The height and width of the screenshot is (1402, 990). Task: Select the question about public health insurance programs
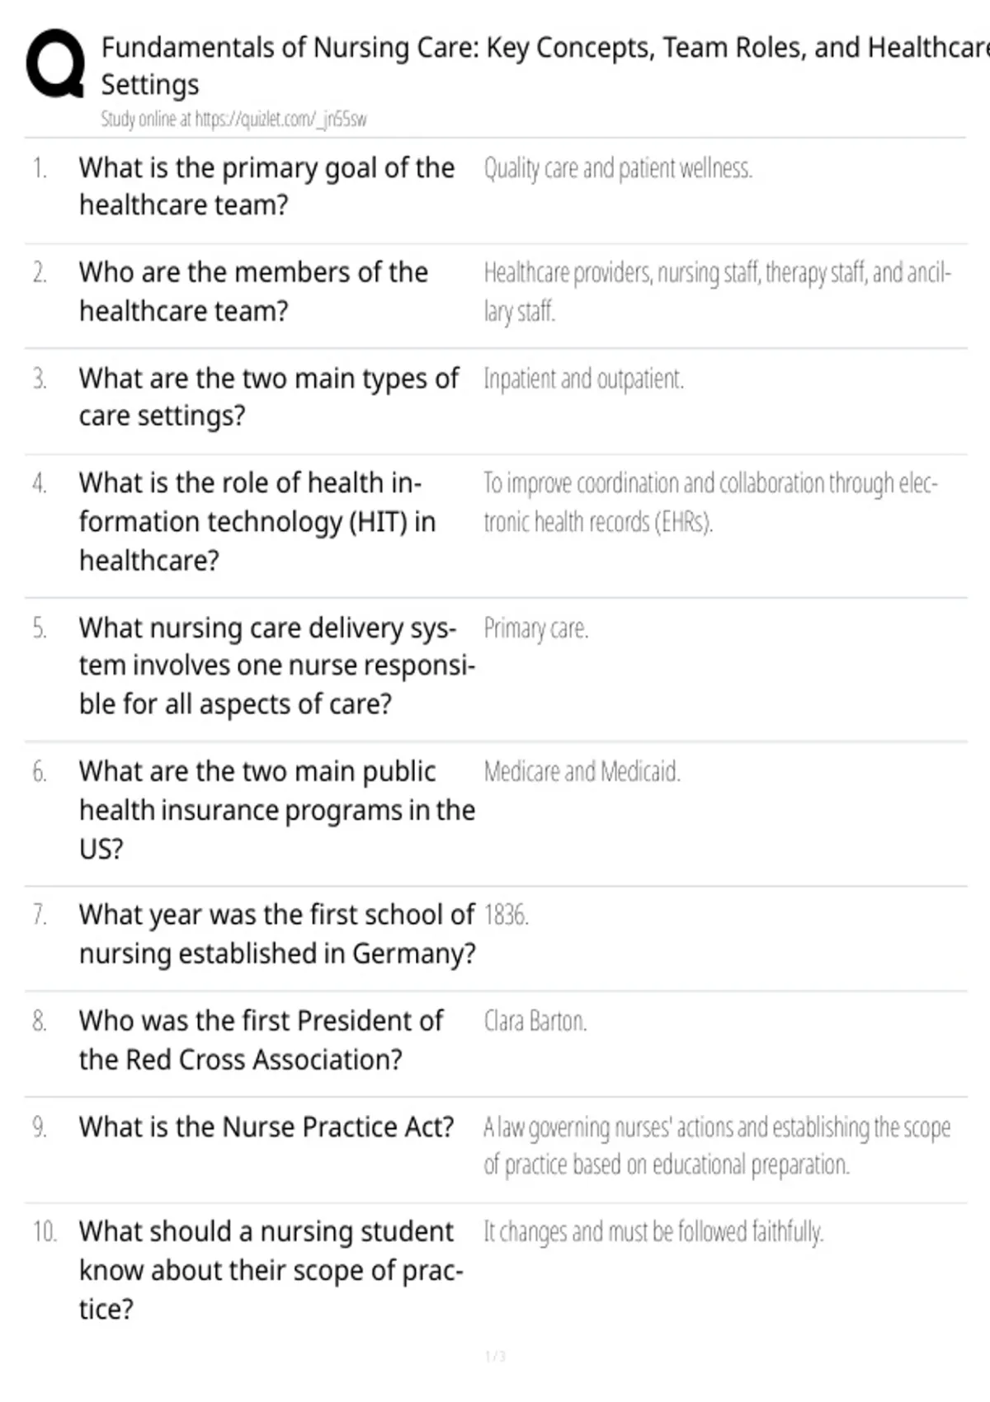click(277, 810)
